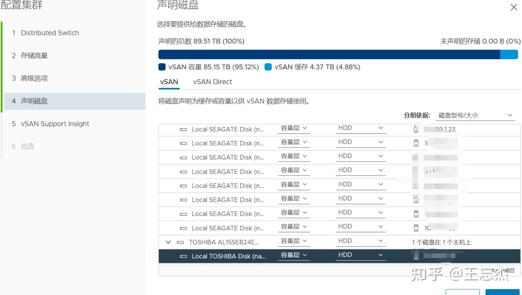Open the 容量层 dropdown on the first SEAGATE disk
522x295 pixels.
294,128
